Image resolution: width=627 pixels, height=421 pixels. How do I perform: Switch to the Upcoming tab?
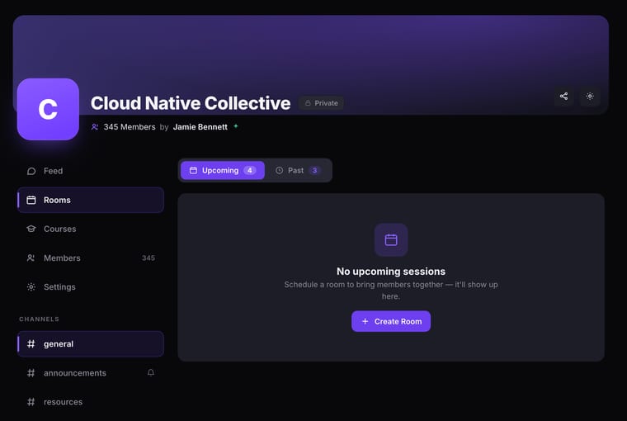pos(223,171)
